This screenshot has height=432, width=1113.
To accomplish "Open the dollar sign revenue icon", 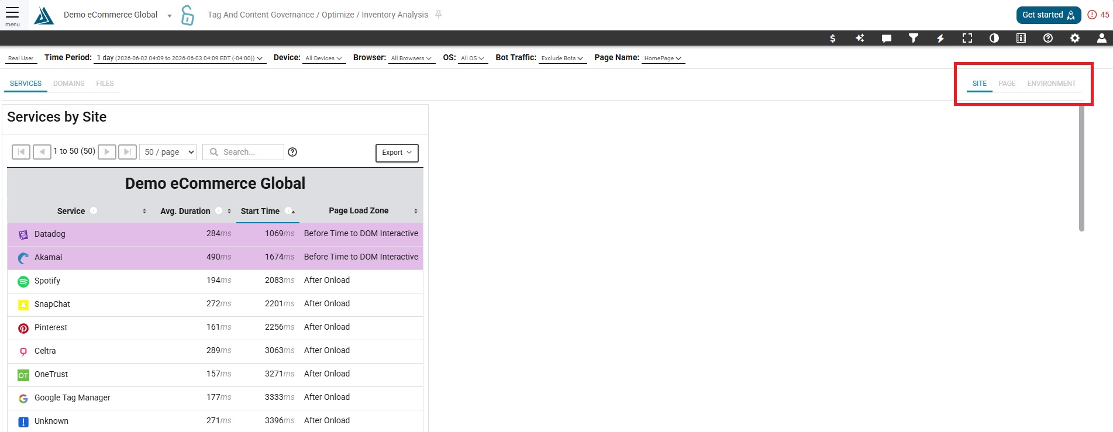I will (x=833, y=38).
